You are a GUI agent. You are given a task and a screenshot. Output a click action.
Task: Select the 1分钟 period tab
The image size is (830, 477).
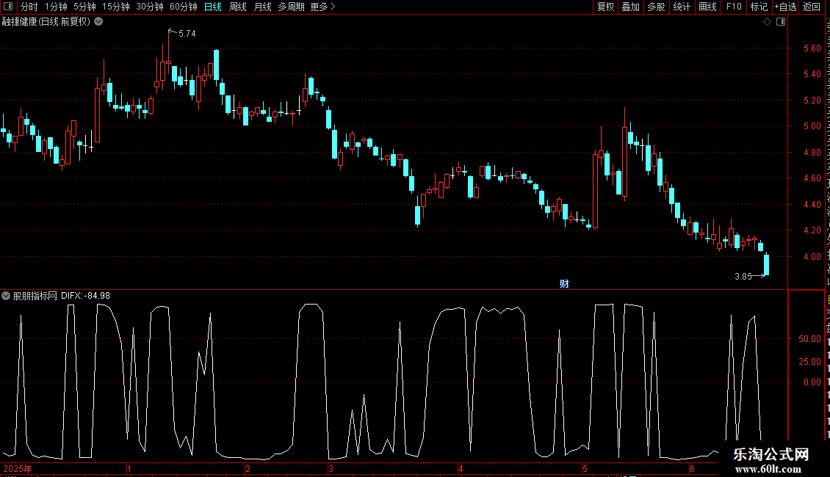pyautogui.click(x=56, y=7)
